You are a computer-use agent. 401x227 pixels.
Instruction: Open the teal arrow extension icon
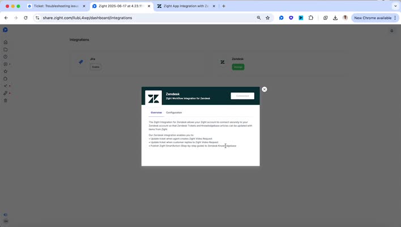301,18
